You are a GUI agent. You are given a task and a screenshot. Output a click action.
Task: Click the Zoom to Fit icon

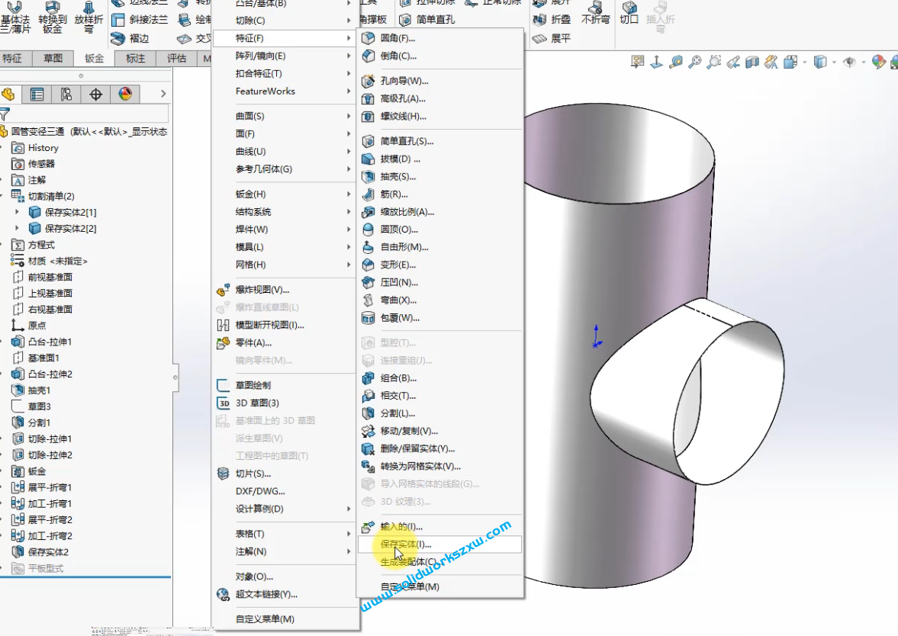pos(695,62)
